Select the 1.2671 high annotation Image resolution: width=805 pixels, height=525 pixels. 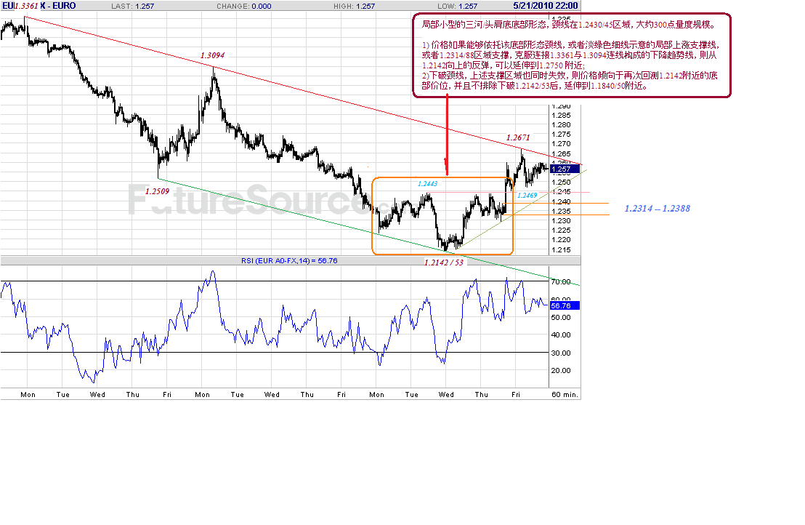[x=518, y=137]
